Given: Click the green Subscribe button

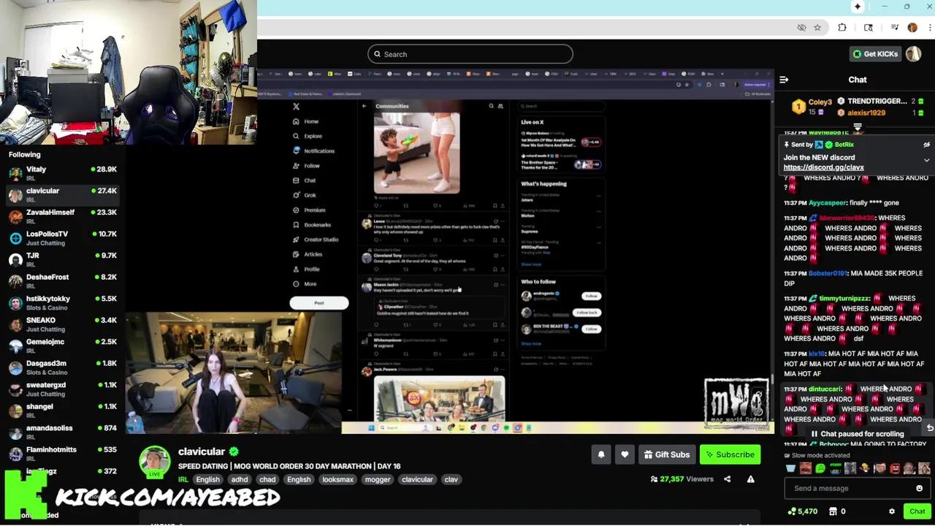Looking at the screenshot, I should 730,454.
